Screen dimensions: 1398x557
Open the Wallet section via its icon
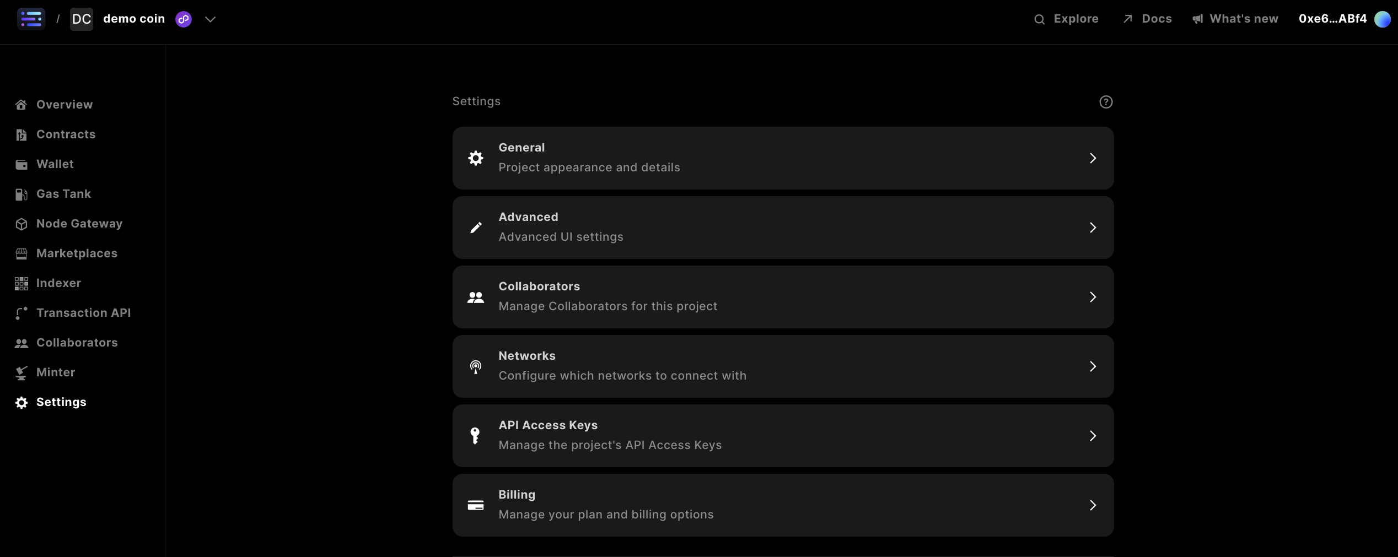(x=21, y=164)
